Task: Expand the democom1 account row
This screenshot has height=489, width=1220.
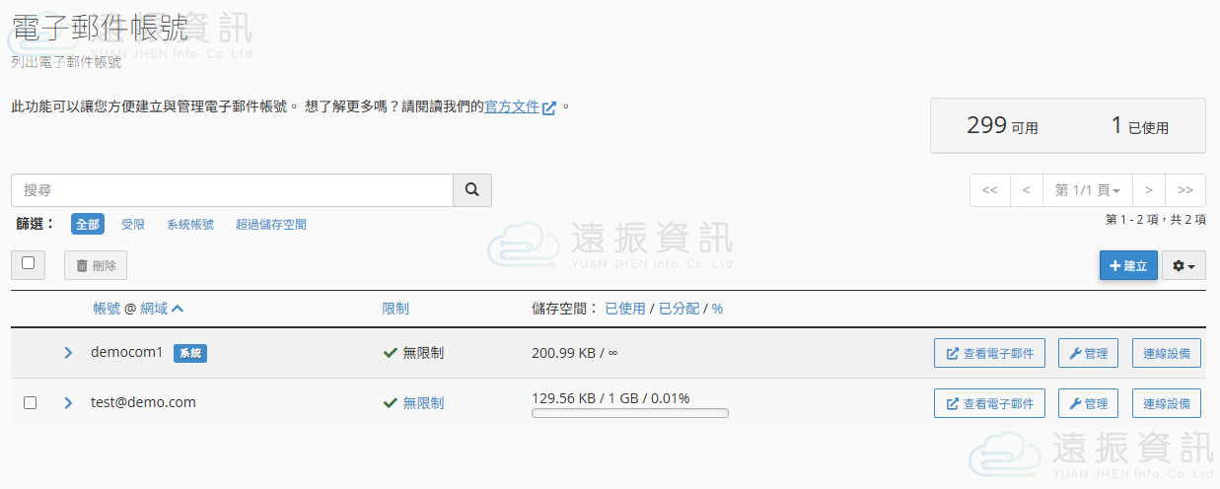Action: coord(68,353)
